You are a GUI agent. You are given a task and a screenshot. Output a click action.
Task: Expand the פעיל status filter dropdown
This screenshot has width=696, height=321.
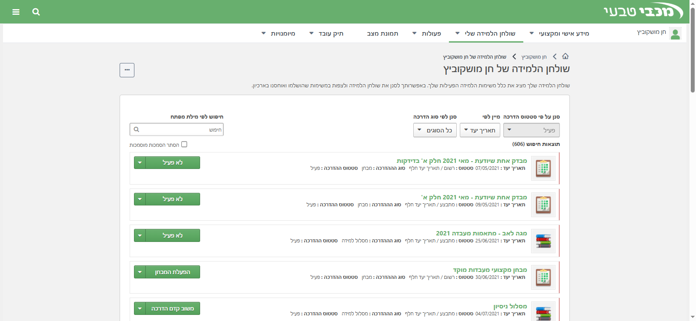pyautogui.click(x=531, y=130)
